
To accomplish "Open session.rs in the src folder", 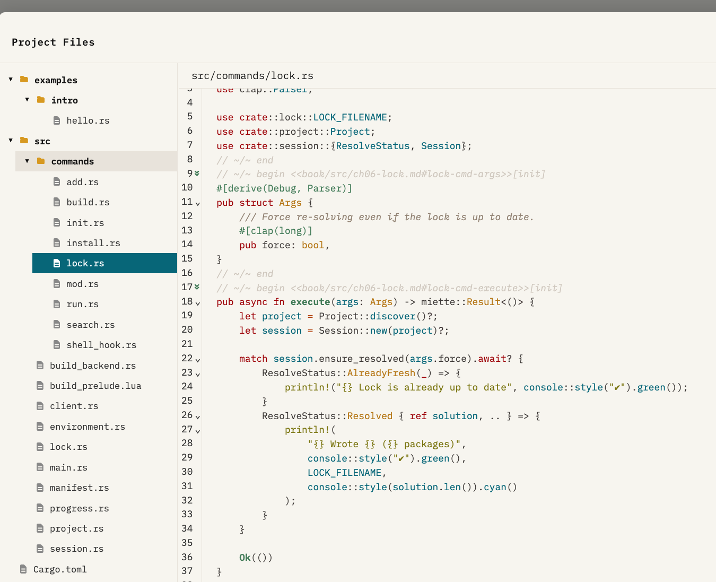I will point(76,549).
